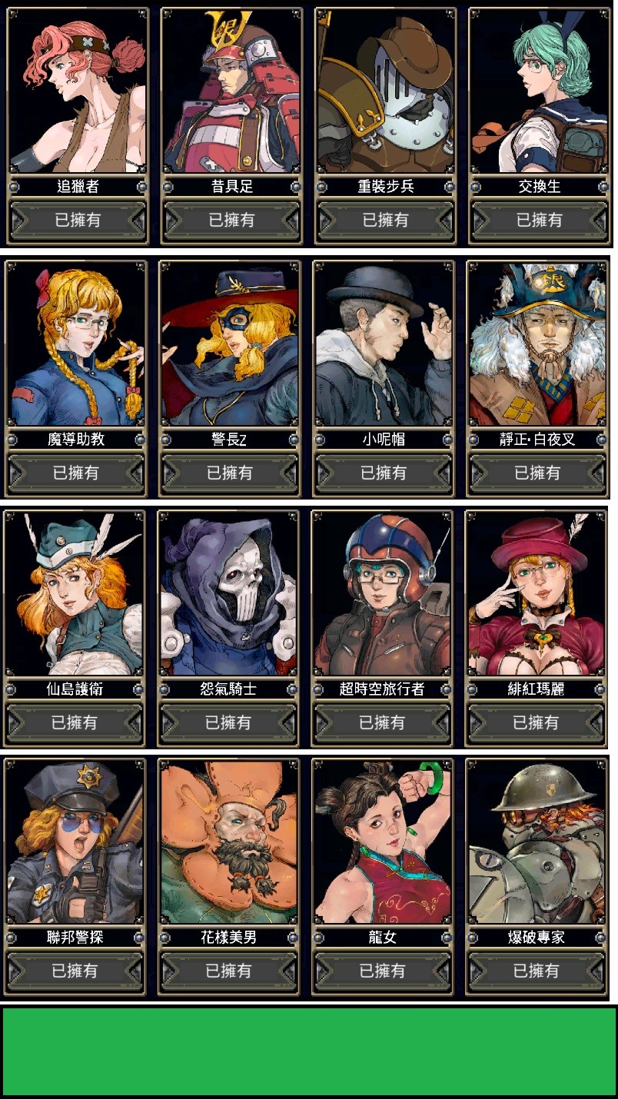Select the 龍女 name label
The image size is (618, 1099).
(382, 938)
